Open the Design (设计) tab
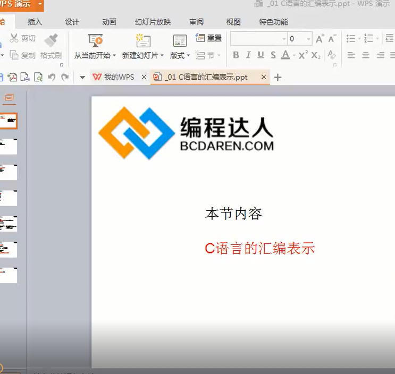 [x=72, y=22]
